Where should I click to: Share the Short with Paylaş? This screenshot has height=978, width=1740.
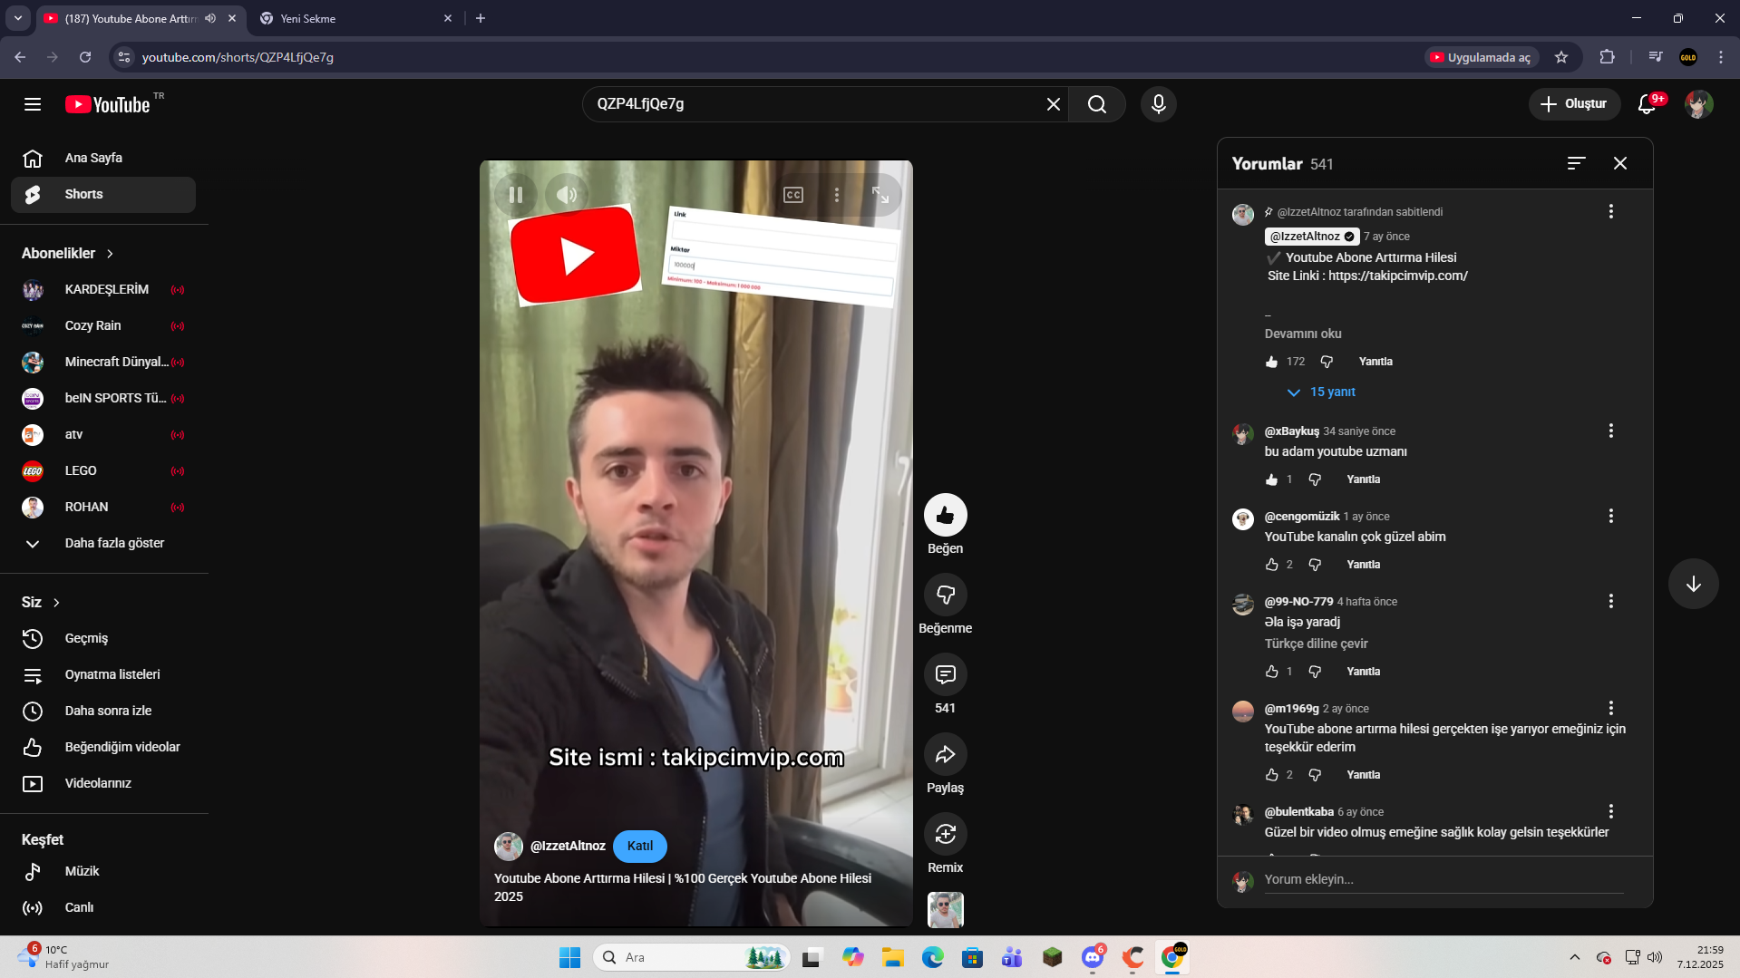[945, 754]
